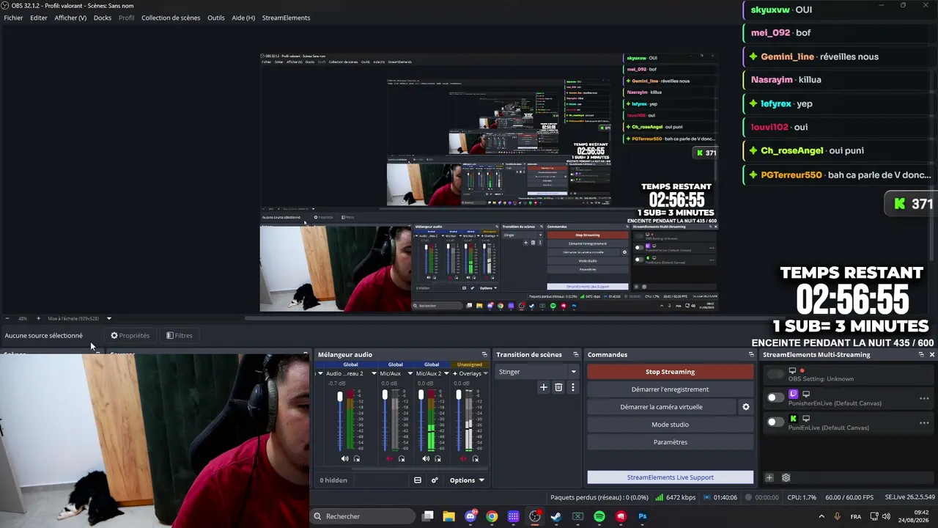Toggle the OBS Setting: Unknown output switch
938x528 pixels.
[775, 374]
